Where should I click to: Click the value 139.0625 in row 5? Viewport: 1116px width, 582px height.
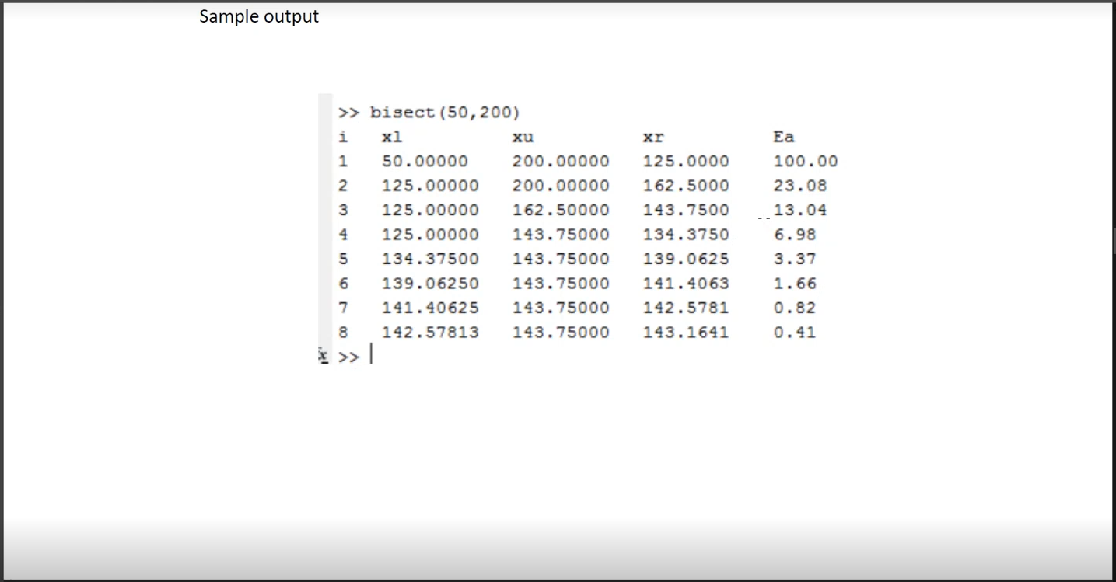click(686, 259)
